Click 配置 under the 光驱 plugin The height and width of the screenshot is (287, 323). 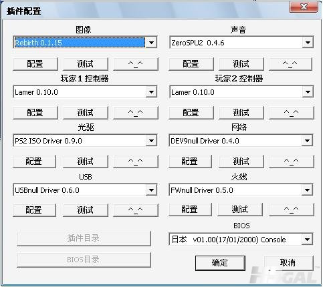(34, 162)
